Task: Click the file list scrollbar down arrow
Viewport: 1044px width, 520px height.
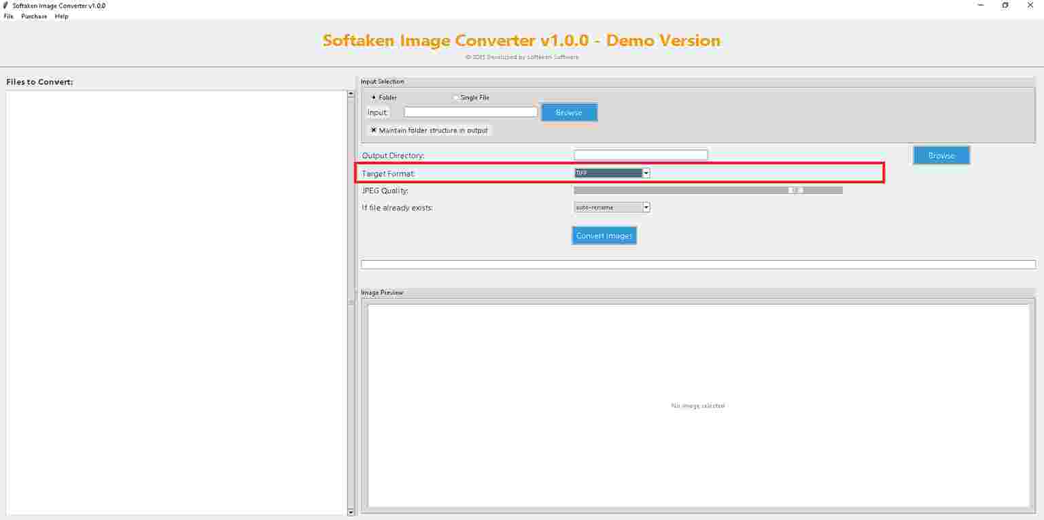Action: click(351, 512)
